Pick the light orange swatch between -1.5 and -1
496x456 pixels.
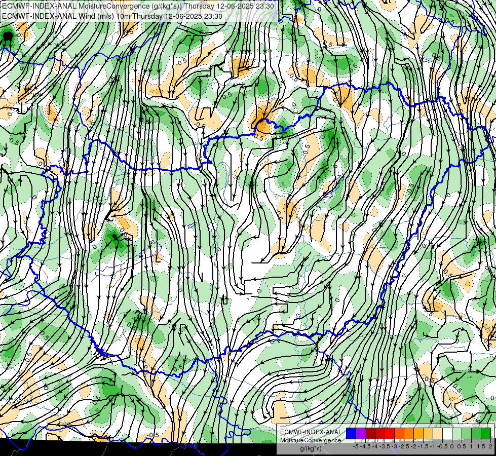[428, 433]
